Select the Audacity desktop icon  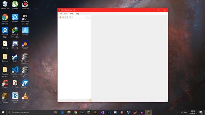click(x=25, y=45)
